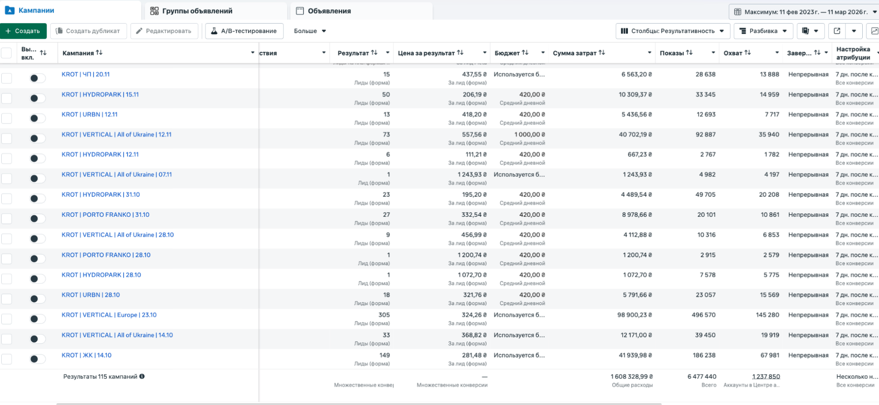Open campaign KROT | VERTICAL | Europe | 23.10
The width and height of the screenshot is (879, 405).
click(x=109, y=315)
